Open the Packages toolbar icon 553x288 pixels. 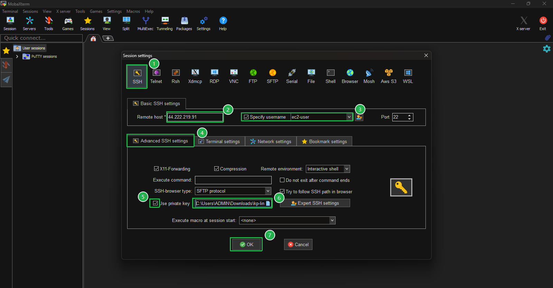[x=184, y=24]
